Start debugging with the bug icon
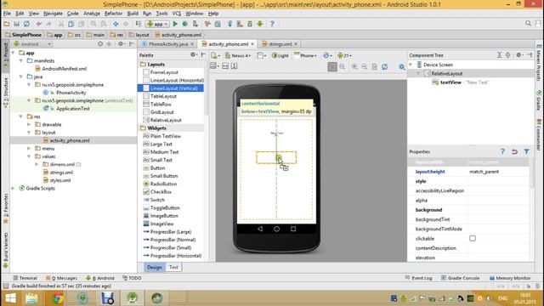Viewport: 544px width, 306px height. click(x=185, y=24)
